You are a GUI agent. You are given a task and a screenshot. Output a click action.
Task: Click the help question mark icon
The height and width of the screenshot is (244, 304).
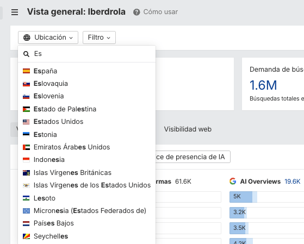pyautogui.click(x=137, y=12)
